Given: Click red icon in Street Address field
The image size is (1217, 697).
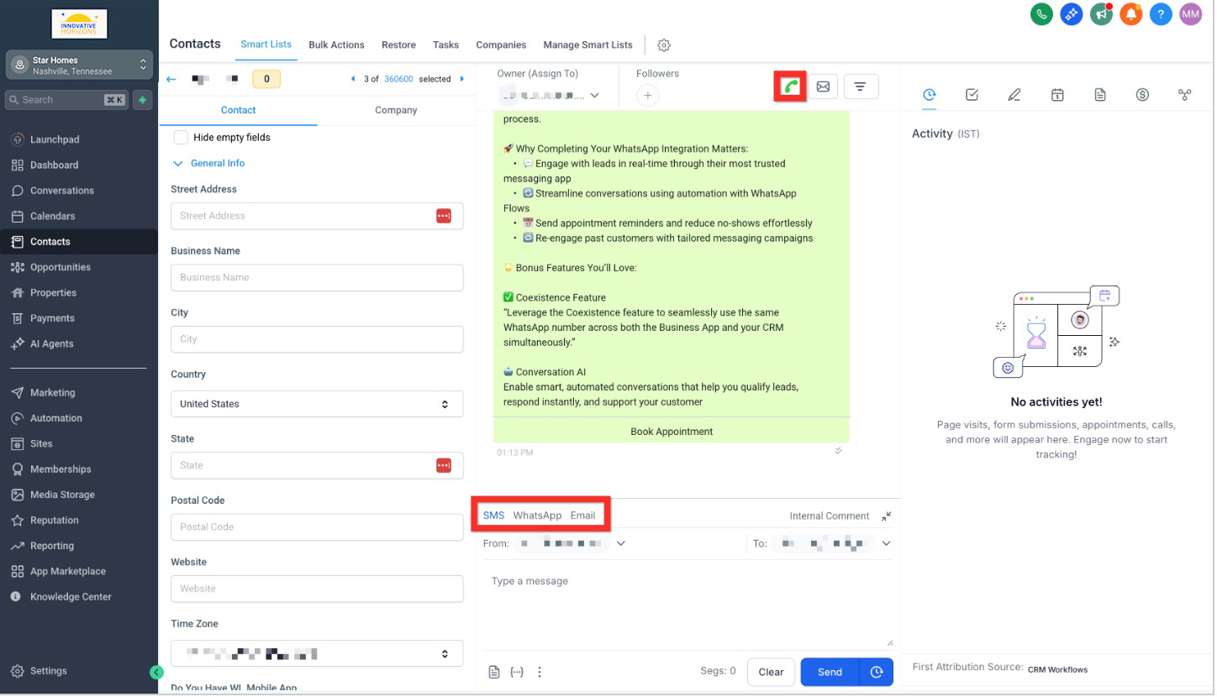Looking at the screenshot, I should tap(444, 217).
